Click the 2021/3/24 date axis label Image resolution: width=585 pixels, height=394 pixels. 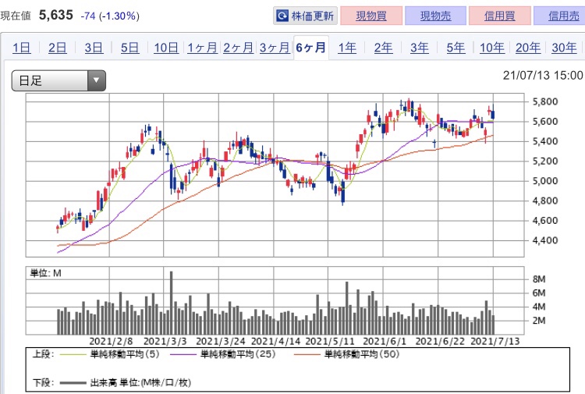click(221, 342)
